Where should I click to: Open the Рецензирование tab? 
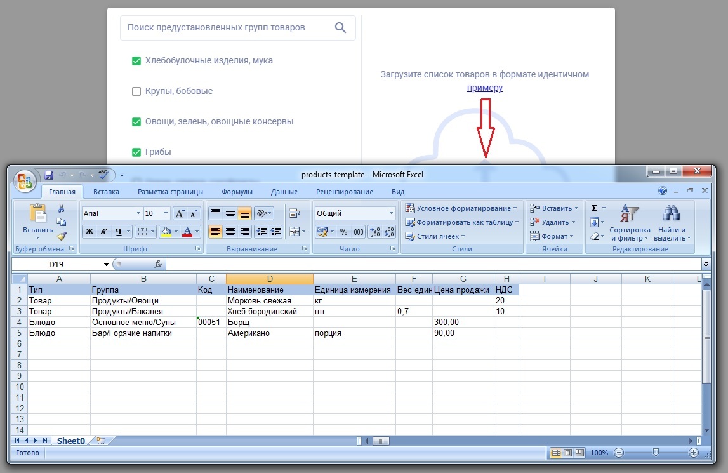pyautogui.click(x=345, y=192)
